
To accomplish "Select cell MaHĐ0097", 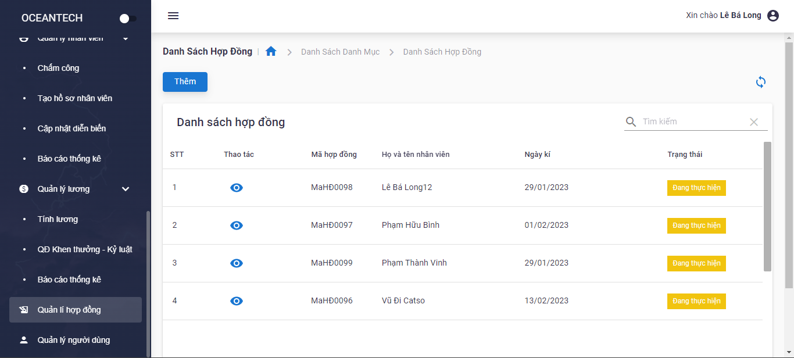I will coord(332,225).
